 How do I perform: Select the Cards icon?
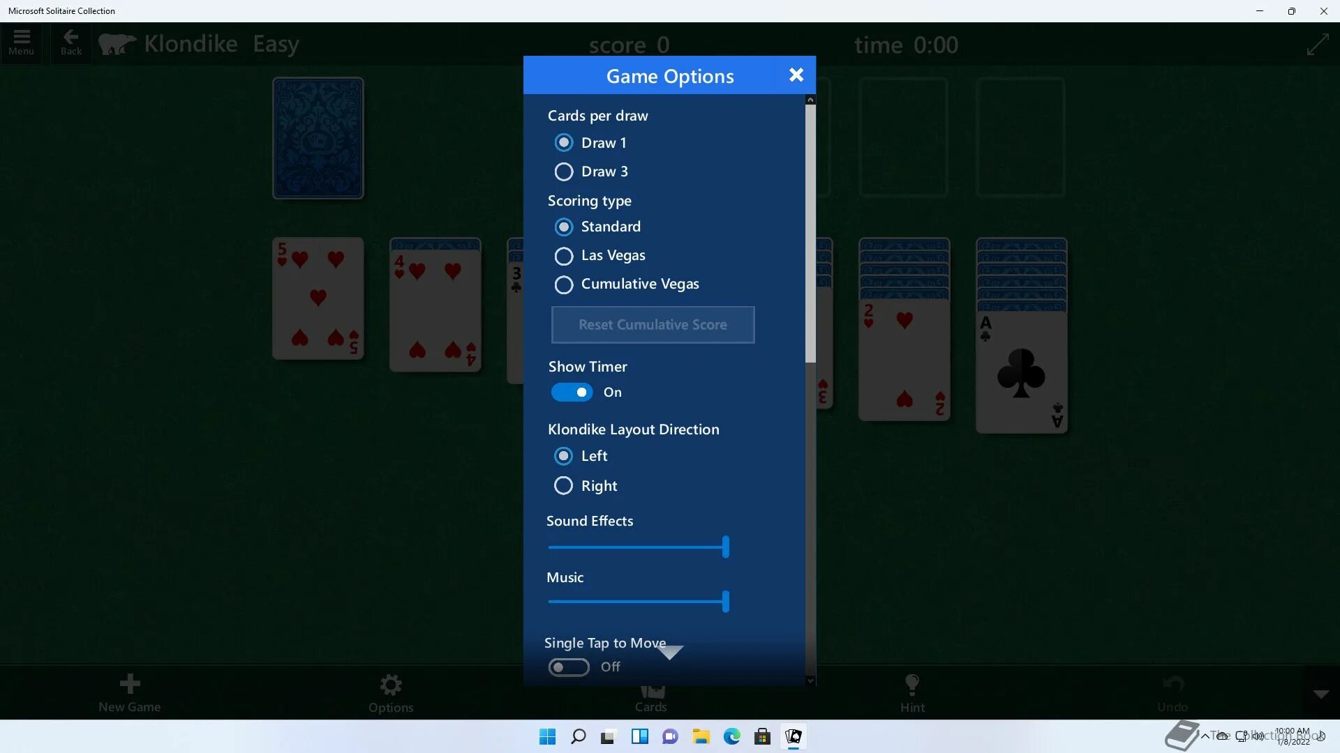650,692
